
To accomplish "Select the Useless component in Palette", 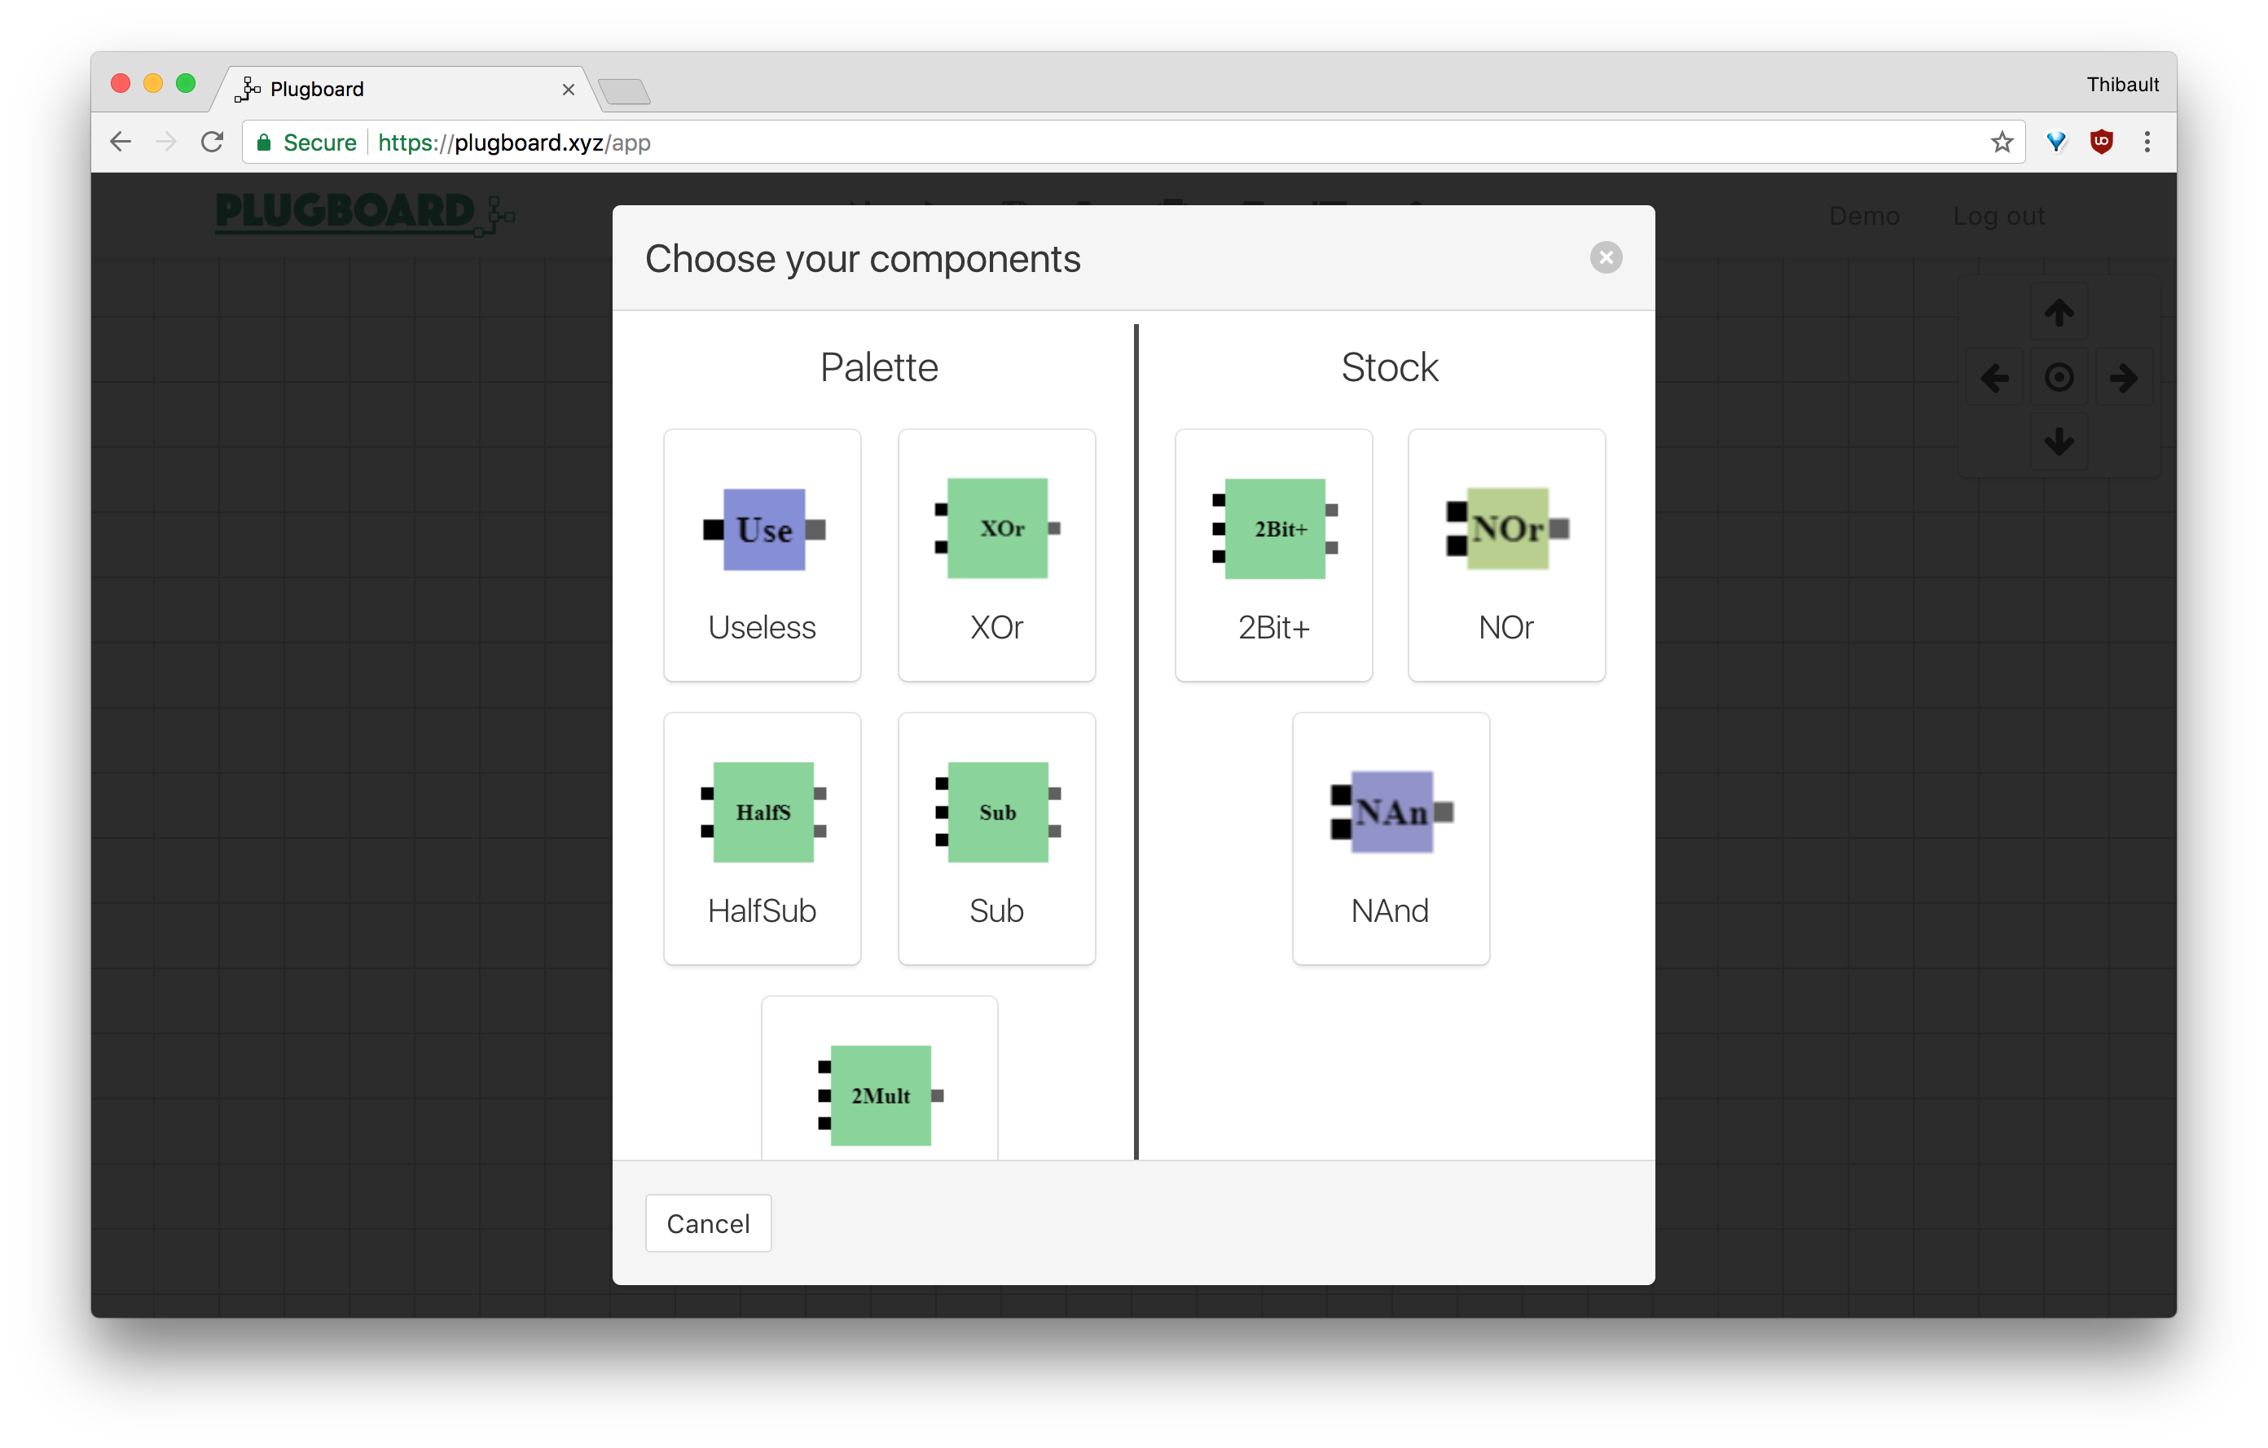I will 761,555.
